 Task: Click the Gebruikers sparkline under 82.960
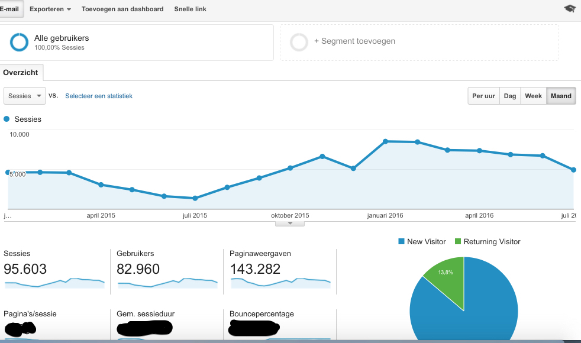167,283
